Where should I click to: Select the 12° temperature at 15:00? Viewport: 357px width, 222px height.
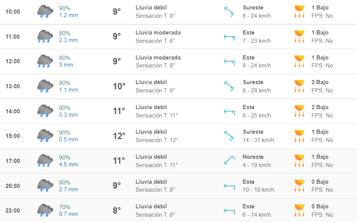(x=119, y=136)
